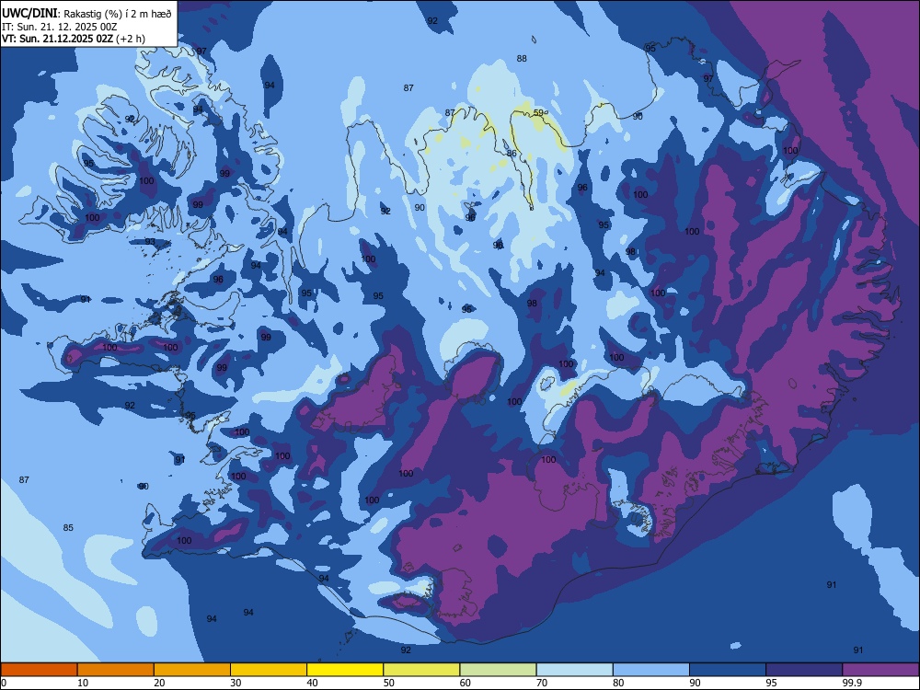Click the '86' value on the northern fjord
The width and height of the screenshot is (920, 690).
512,153
